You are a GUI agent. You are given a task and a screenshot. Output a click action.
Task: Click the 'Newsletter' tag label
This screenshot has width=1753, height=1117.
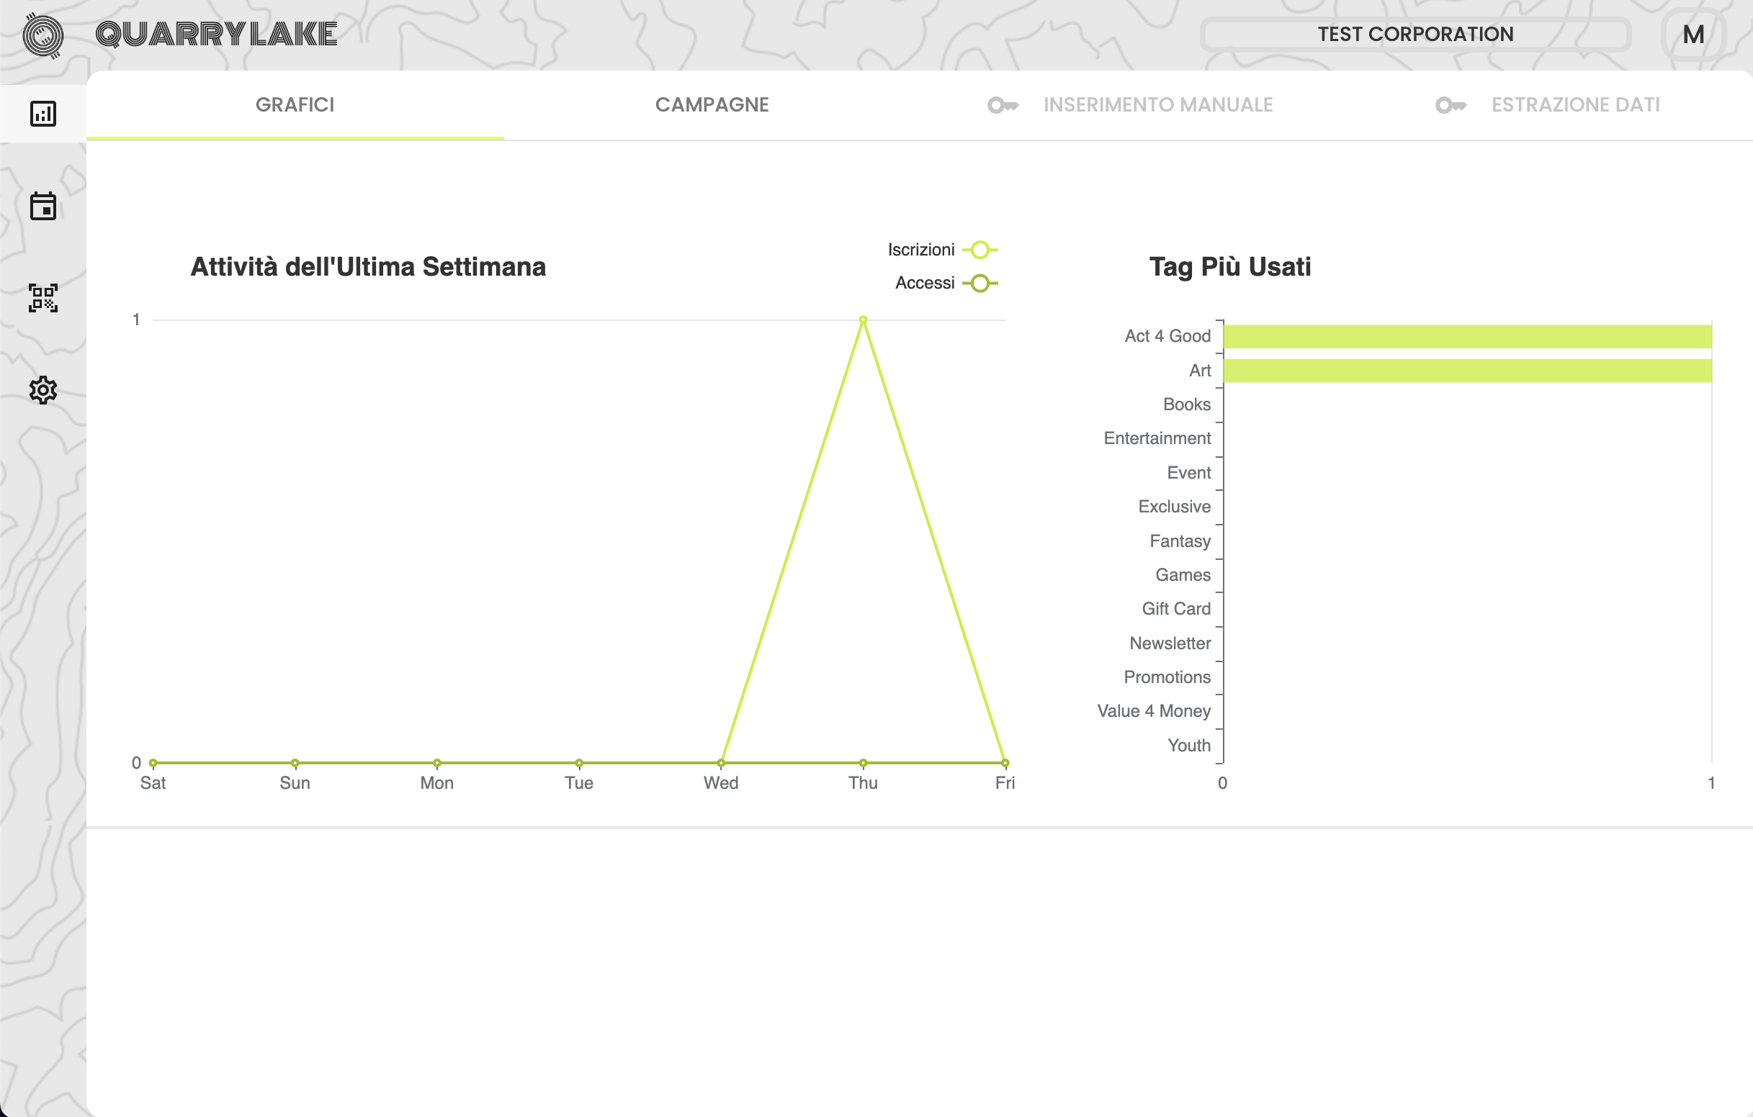[1170, 643]
